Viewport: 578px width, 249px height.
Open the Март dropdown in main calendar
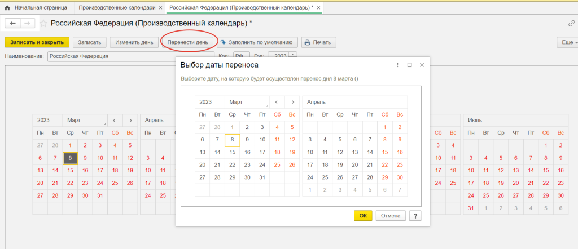click(85, 120)
